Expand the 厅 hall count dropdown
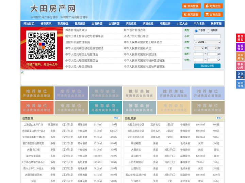The image size is (245, 183). click(212, 48)
